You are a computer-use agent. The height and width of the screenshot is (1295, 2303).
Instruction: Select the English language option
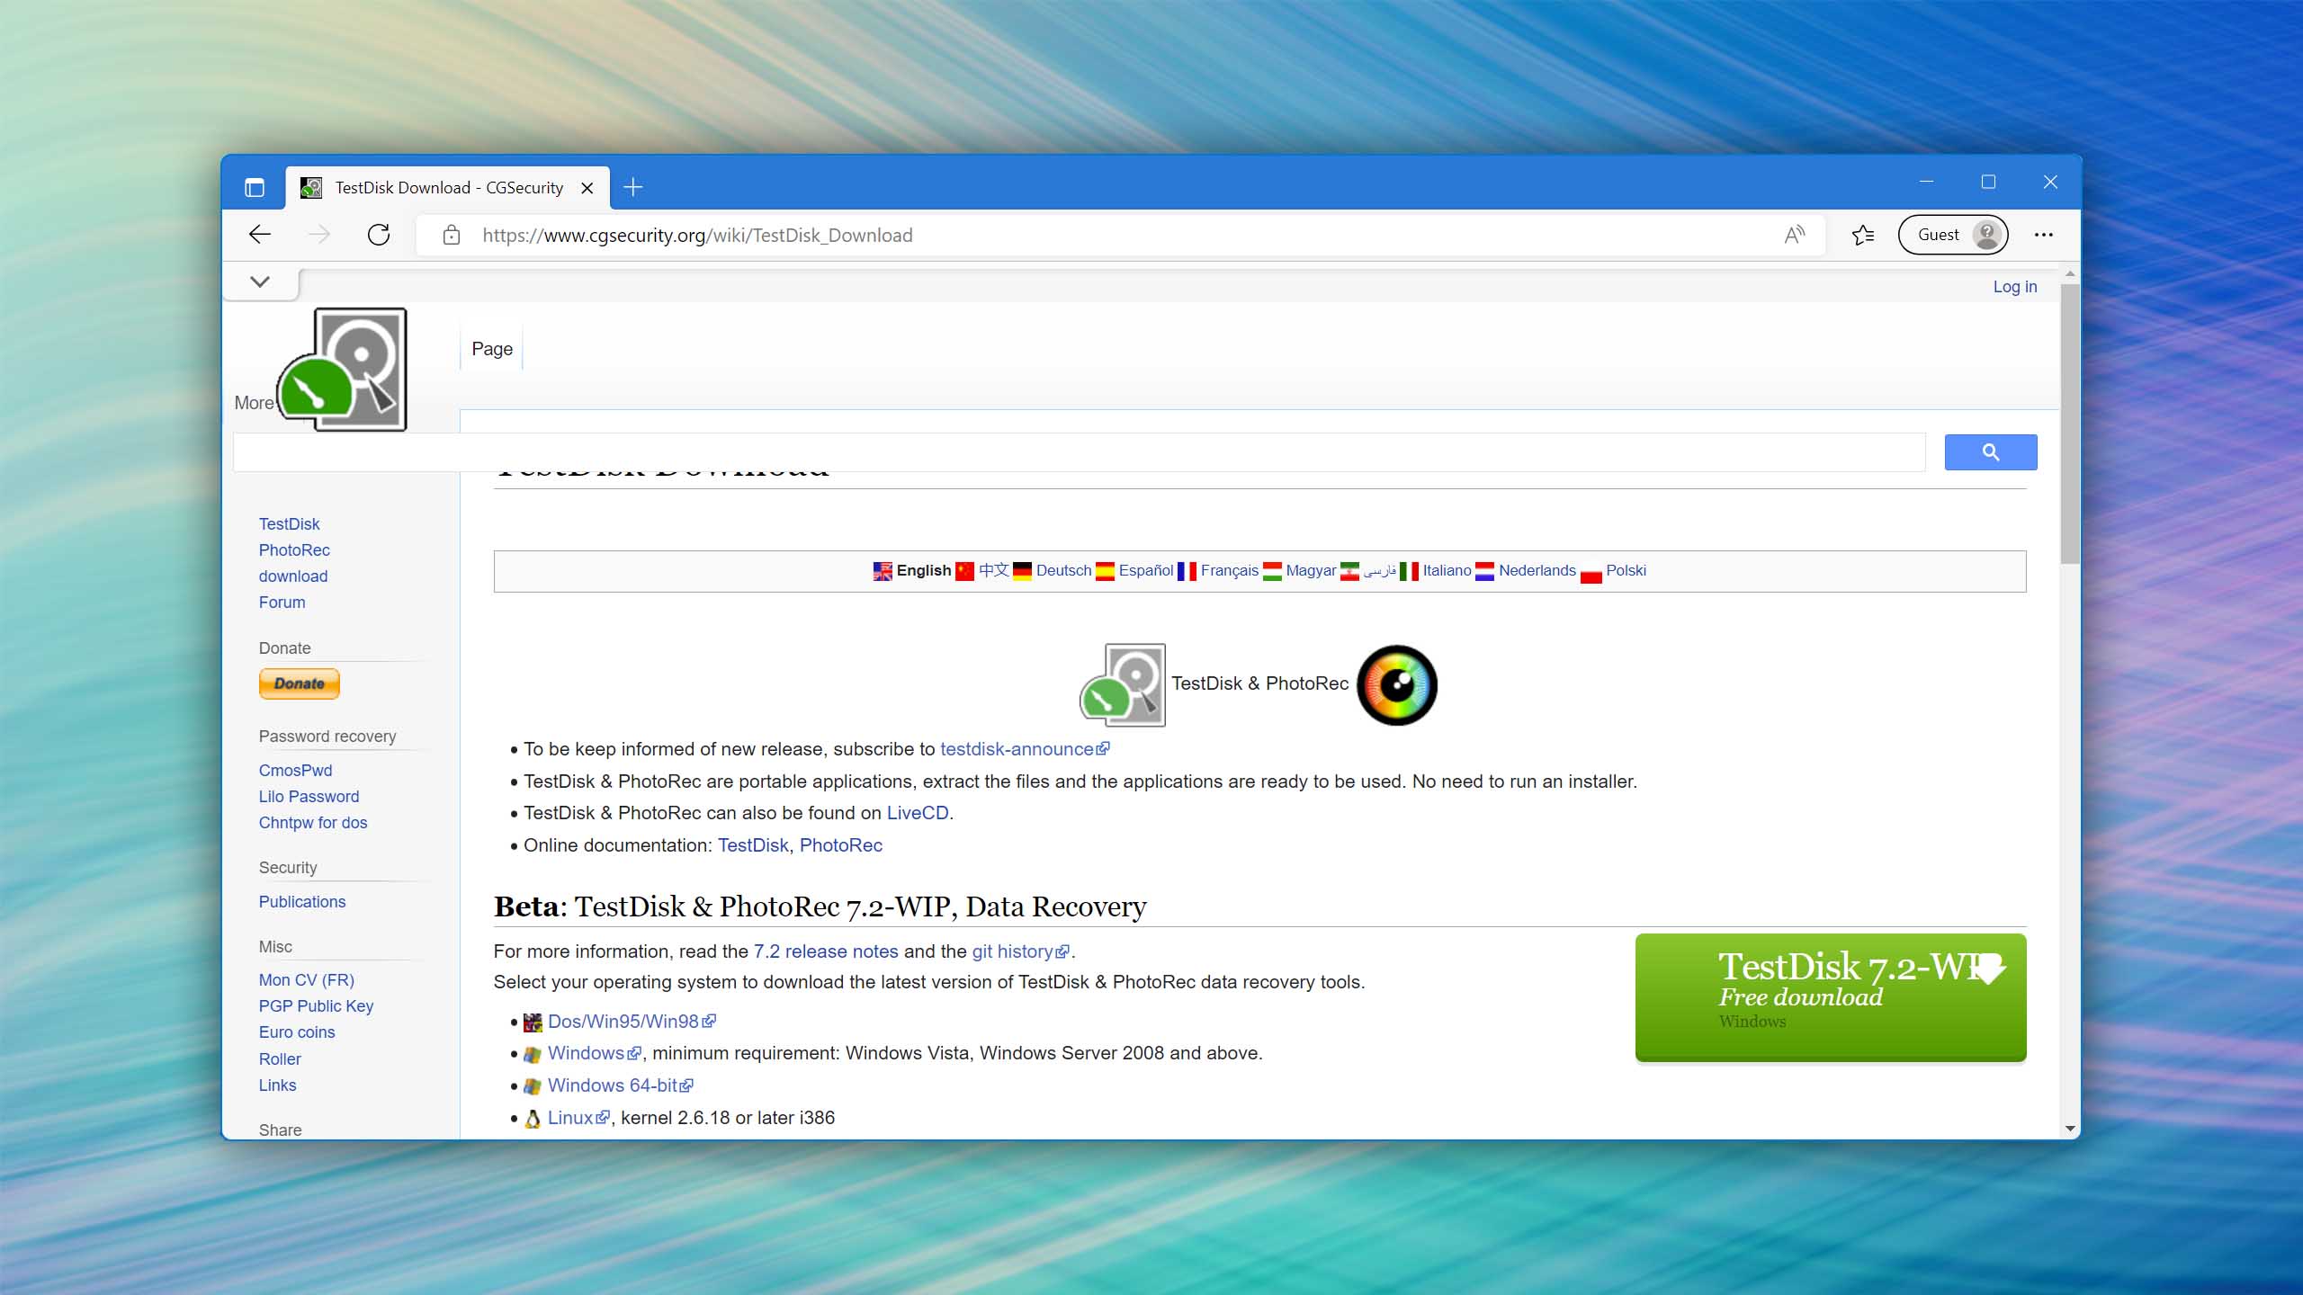pyautogui.click(x=923, y=570)
